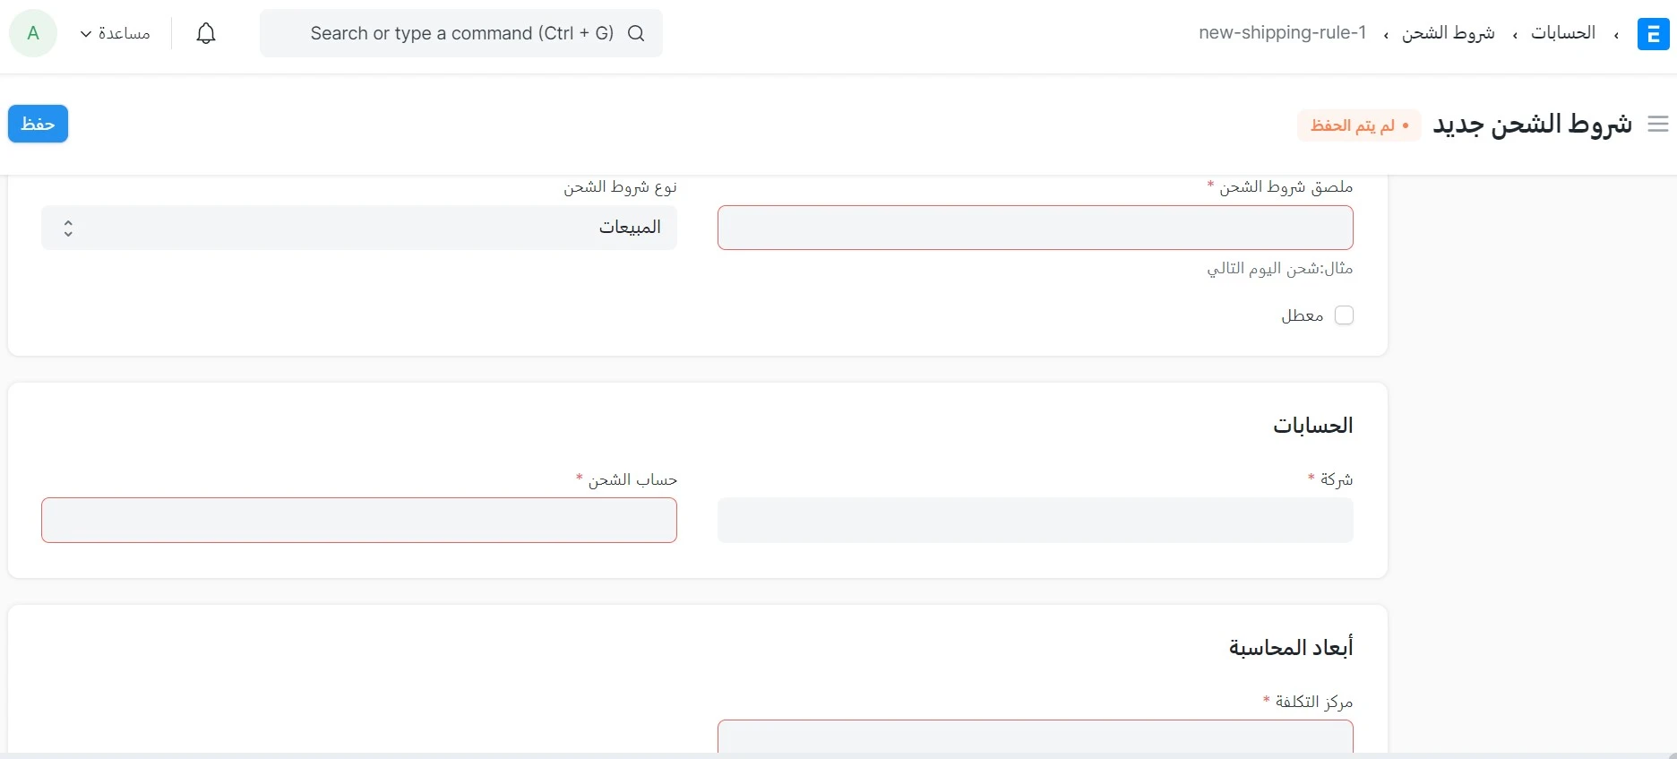Open the نوع شروط الشحن dropdown

[x=359, y=228]
